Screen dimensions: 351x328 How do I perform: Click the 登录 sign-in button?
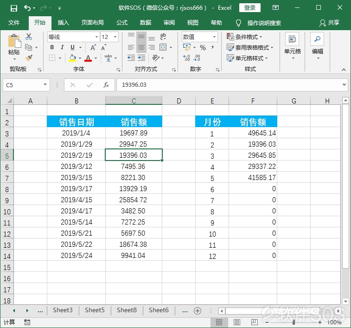(x=249, y=8)
